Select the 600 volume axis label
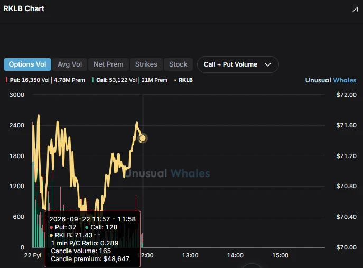The width and height of the screenshot is (363, 268). (x=18, y=217)
